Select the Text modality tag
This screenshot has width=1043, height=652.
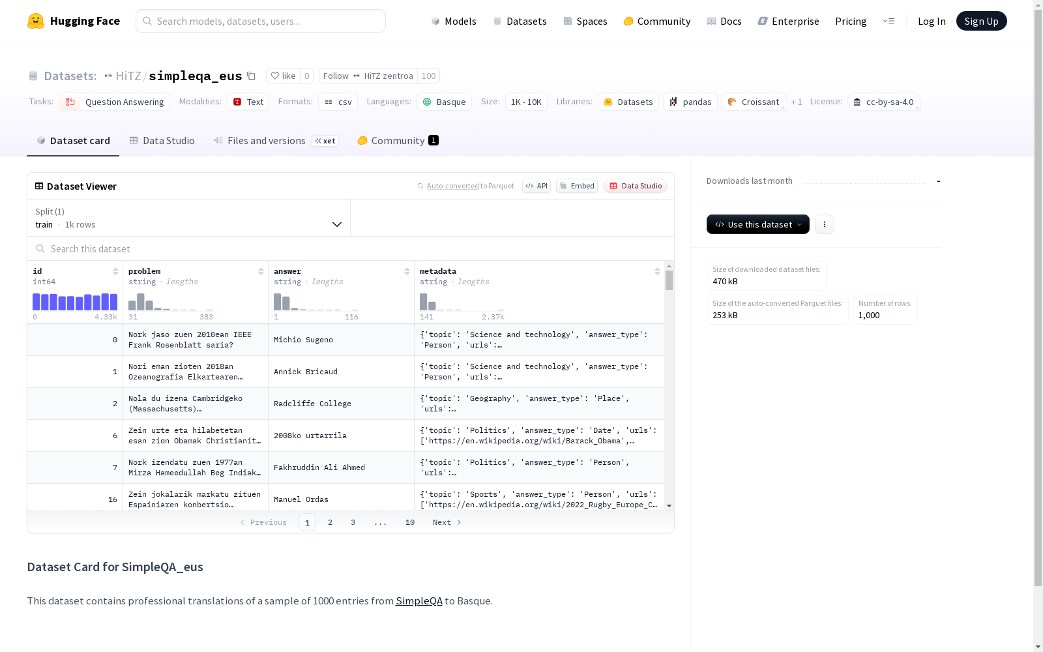[248, 102]
